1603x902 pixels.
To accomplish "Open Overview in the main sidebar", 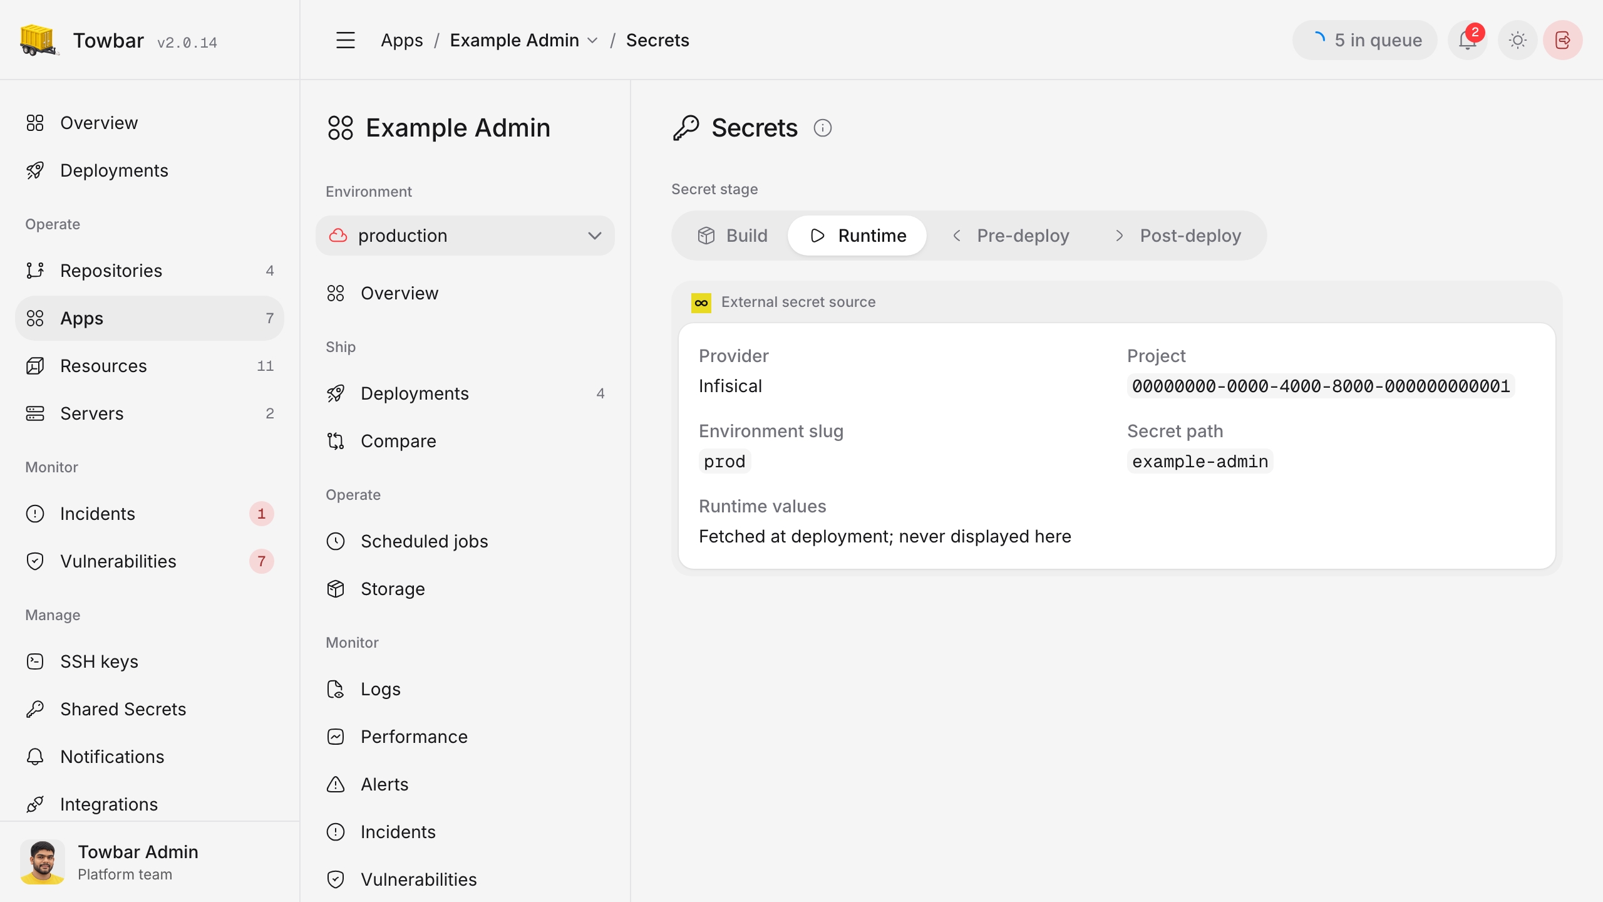I will click(x=149, y=123).
